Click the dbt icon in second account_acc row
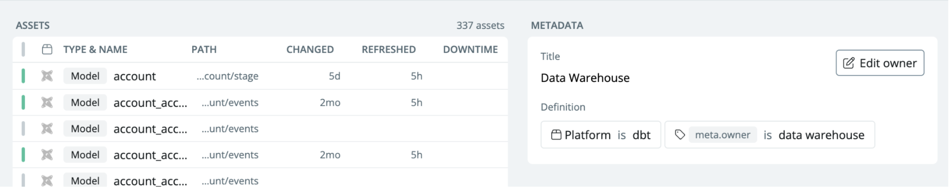The height and width of the screenshot is (188, 949). (x=47, y=129)
